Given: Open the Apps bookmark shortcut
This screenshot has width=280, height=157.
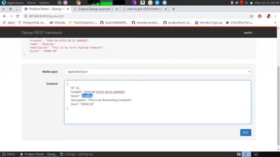Looking at the screenshot, I should (9, 23).
